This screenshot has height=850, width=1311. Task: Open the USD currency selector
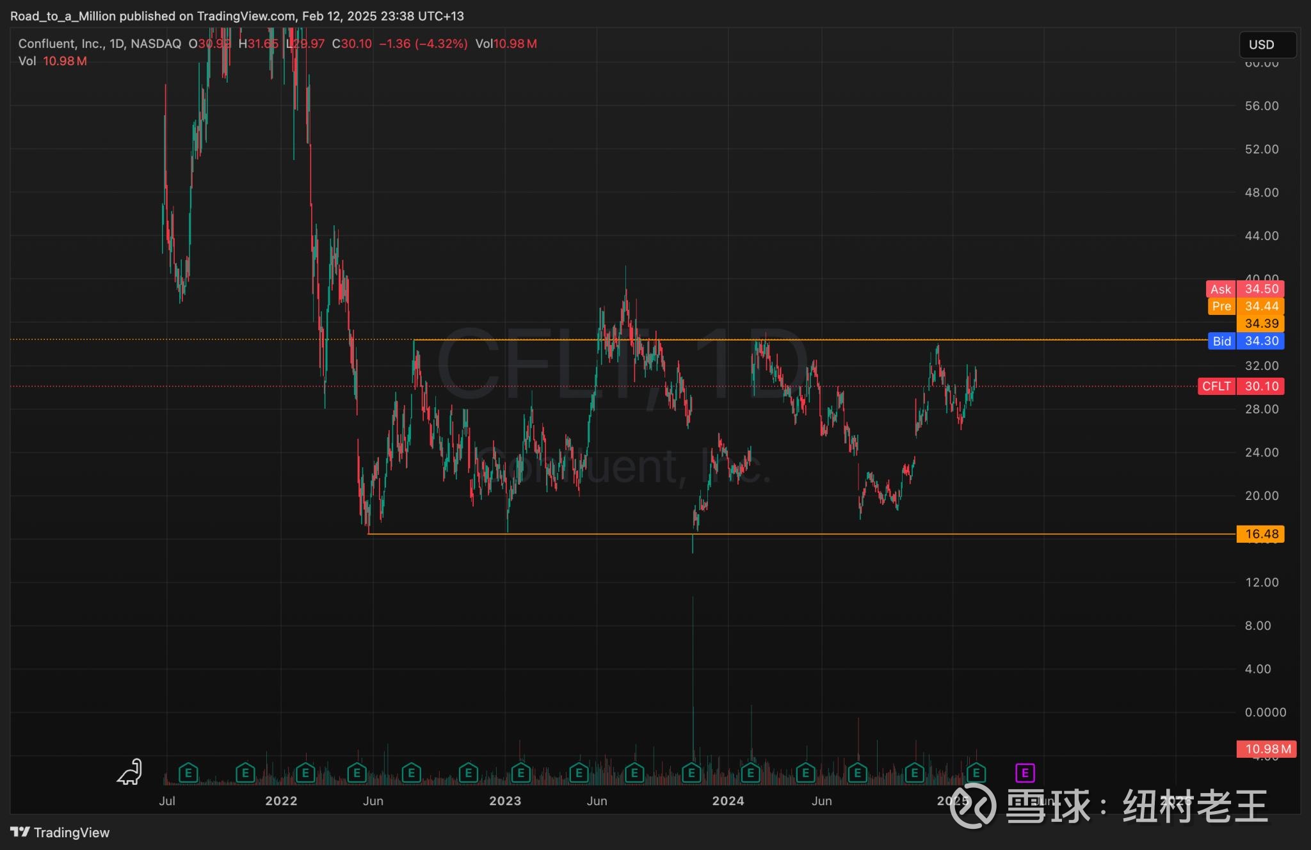coord(1266,45)
